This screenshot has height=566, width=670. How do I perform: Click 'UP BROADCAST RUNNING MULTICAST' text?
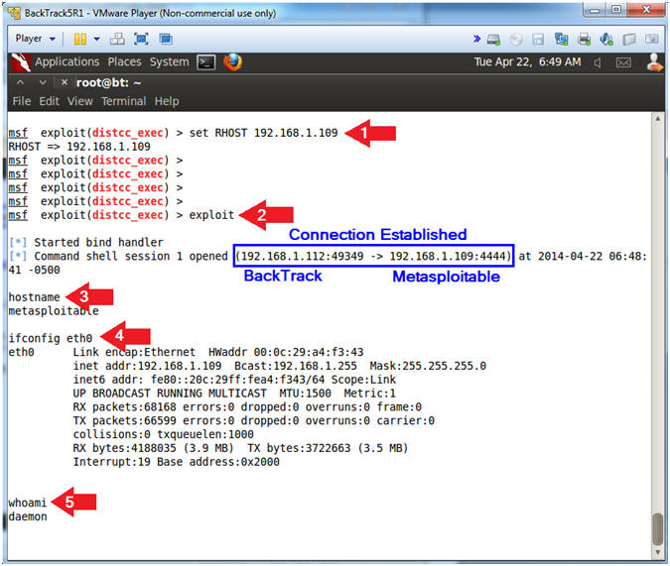tap(170, 394)
